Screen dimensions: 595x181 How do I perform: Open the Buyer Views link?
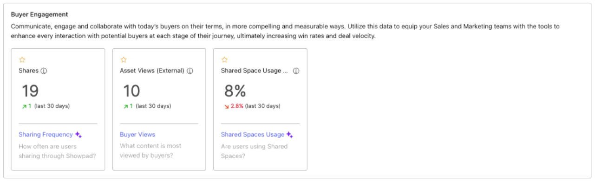coord(137,135)
